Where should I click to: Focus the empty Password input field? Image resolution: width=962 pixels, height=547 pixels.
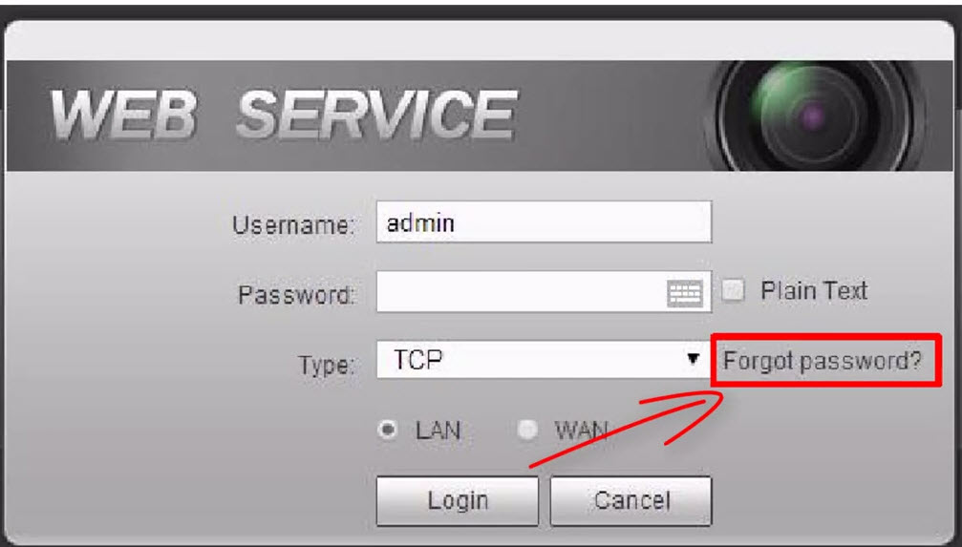[x=522, y=292]
